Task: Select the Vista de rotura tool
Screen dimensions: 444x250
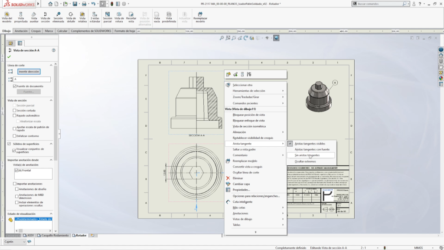Action: click(119, 17)
